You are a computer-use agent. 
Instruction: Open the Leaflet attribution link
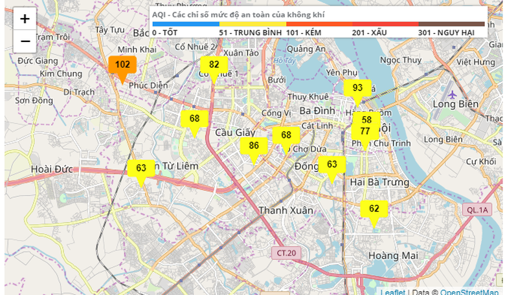[393, 292]
